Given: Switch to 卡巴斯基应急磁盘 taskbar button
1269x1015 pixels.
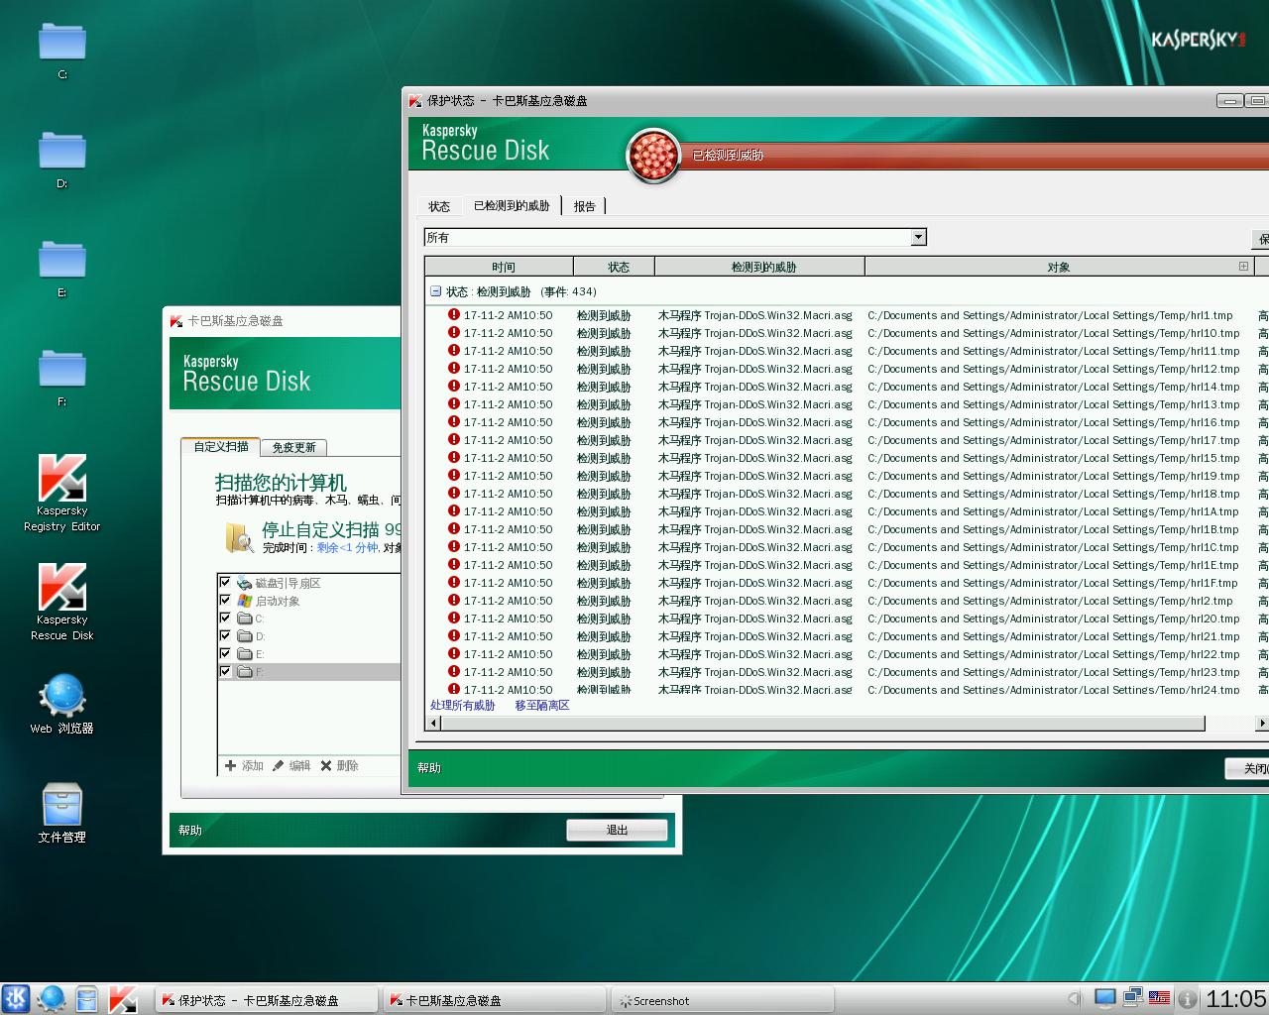Looking at the screenshot, I should click(x=495, y=1000).
